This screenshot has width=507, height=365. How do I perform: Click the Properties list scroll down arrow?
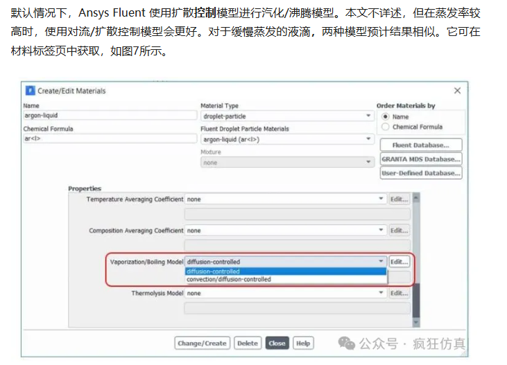(x=416, y=323)
